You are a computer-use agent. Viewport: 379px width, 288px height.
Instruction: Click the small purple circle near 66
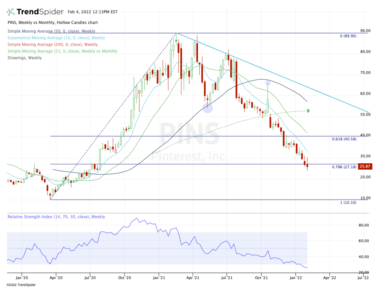click(268, 83)
